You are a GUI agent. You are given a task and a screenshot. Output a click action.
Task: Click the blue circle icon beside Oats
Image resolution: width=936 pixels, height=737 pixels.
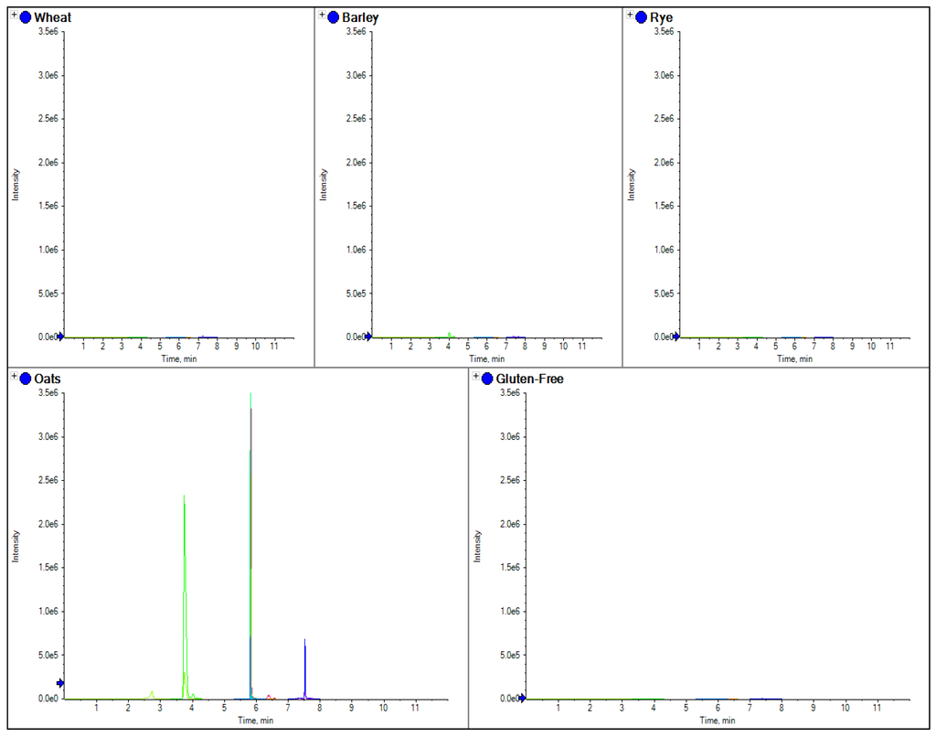click(x=26, y=379)
